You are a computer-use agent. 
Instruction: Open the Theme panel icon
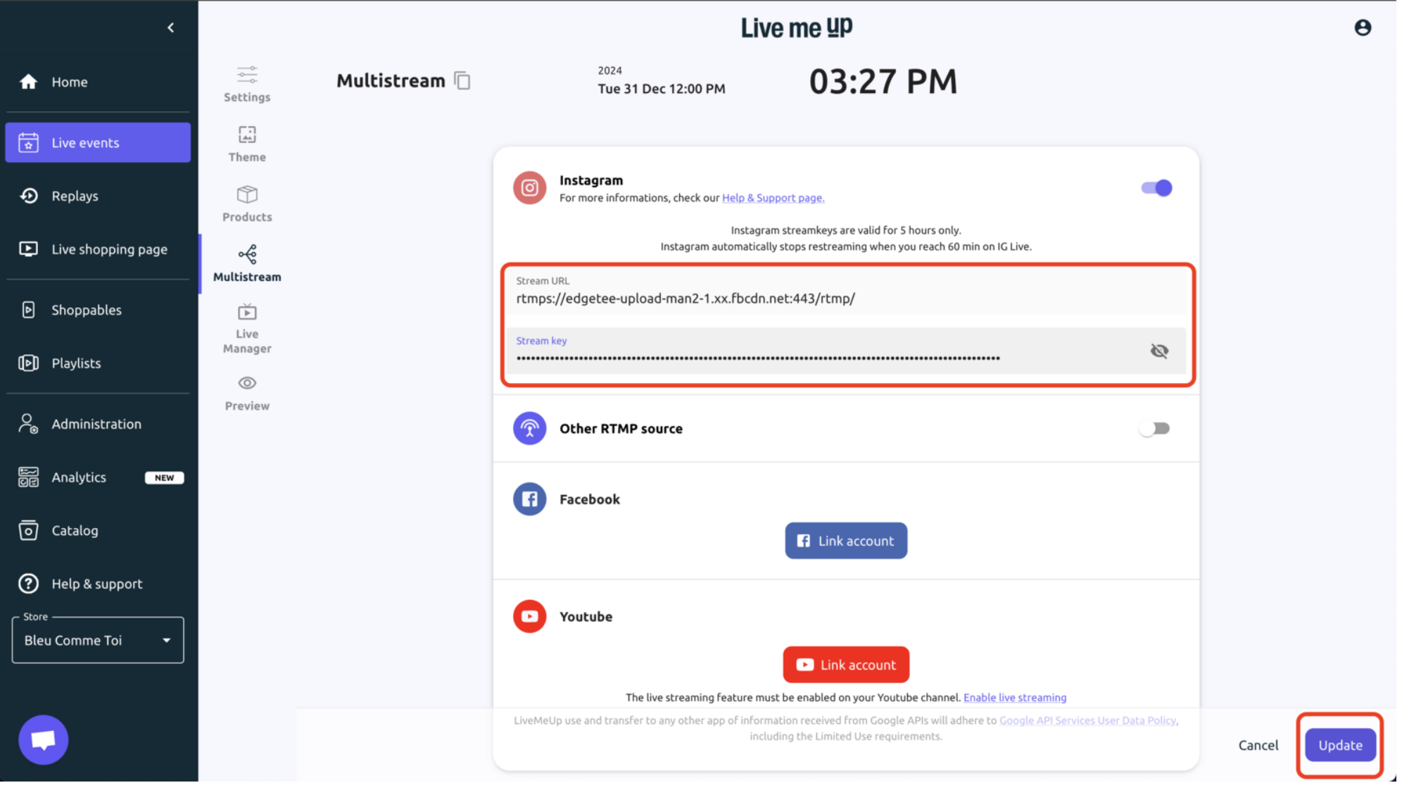[247, 134]
